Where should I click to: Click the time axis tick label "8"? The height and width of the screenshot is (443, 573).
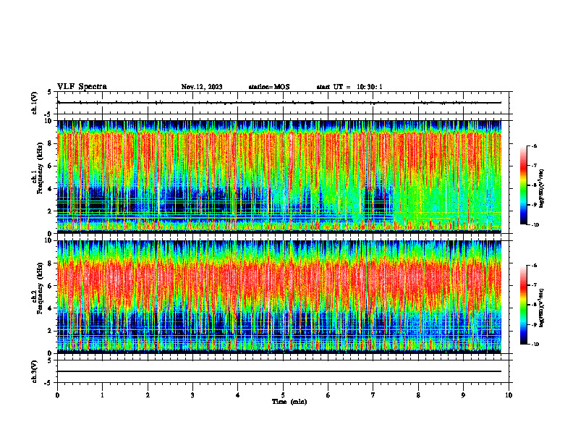point(418,395)
